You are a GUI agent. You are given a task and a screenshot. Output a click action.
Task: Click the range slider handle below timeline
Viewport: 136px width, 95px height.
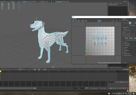click(x=36, y=88)
